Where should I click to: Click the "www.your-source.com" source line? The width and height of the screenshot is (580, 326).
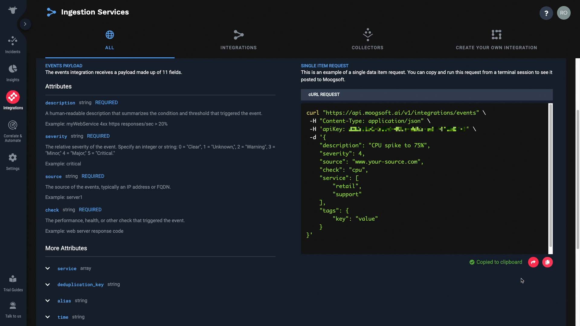[x=371, y=162]
